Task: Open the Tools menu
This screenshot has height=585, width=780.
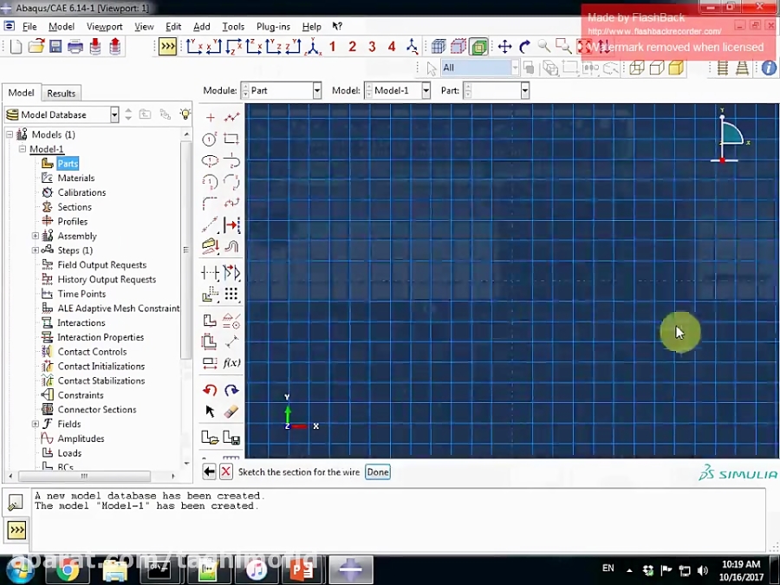Action: pos(233,26)
